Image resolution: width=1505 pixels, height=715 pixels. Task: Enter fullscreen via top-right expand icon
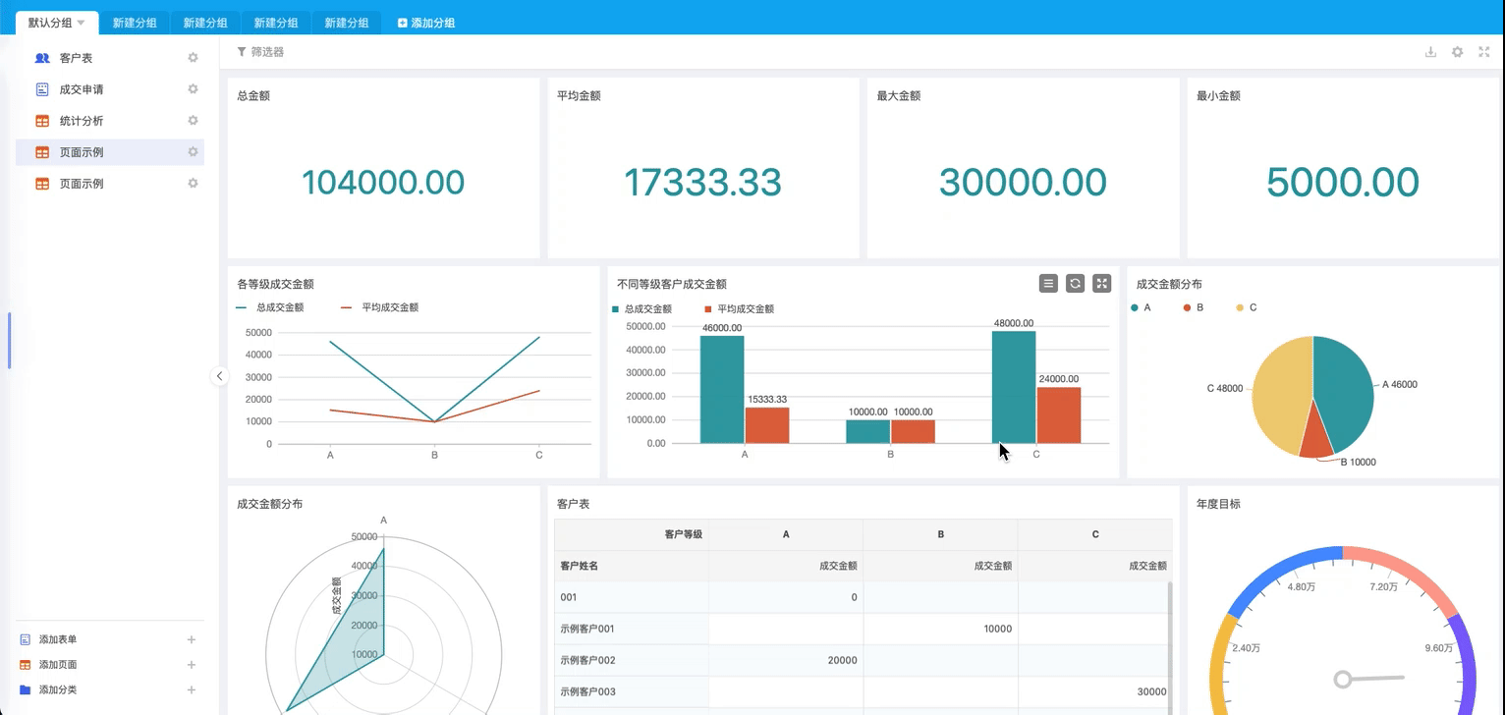click(x=1484, y=52)
